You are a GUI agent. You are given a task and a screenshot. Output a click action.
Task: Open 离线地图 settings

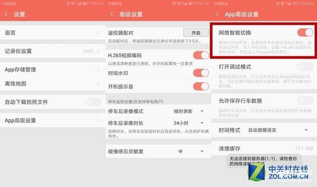[x=53, y=83]
